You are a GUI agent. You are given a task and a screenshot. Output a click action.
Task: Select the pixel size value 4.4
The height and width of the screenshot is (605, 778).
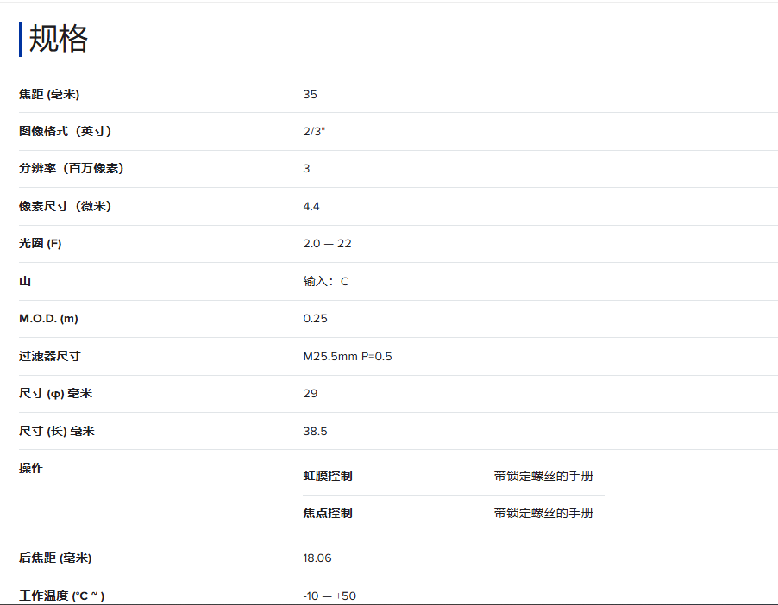(311, 206)
